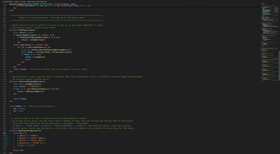
Task: Click the 'vip' table key
Action: pyautogui.click(x=21, y=145)
